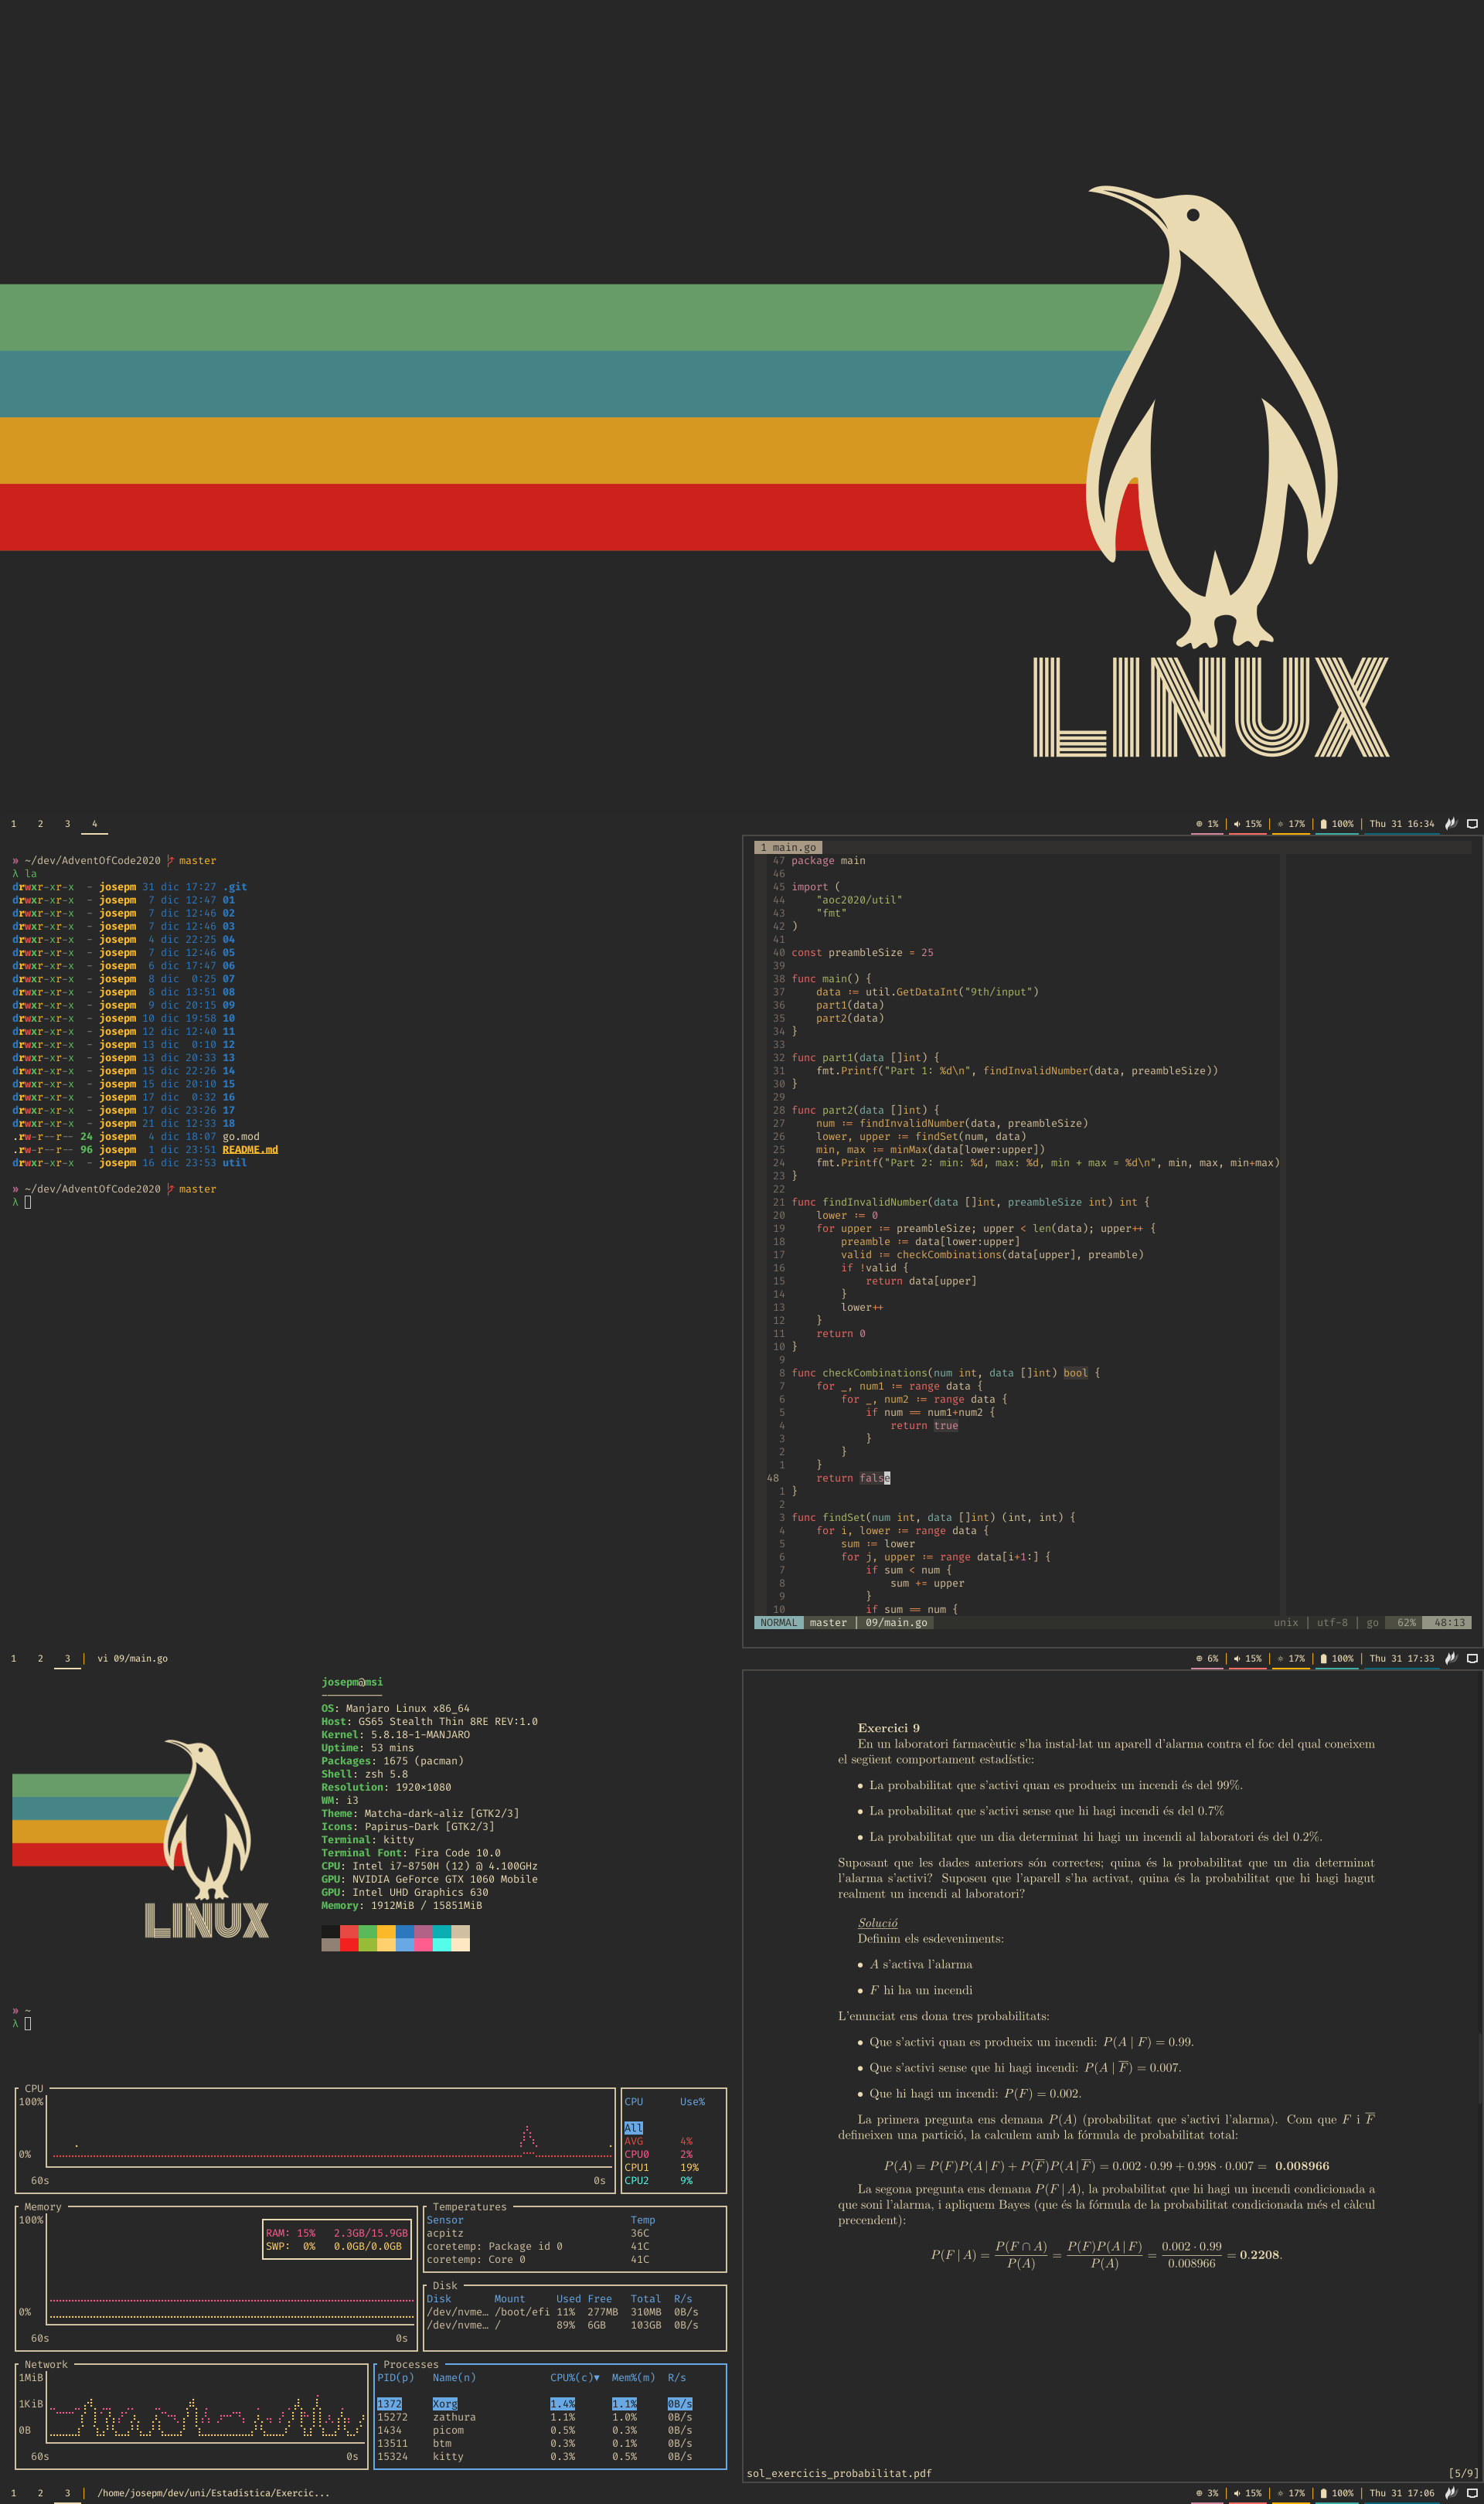
Task: Select the 'All' entry in the CPU legend
Action: [x=633, y=2128]
